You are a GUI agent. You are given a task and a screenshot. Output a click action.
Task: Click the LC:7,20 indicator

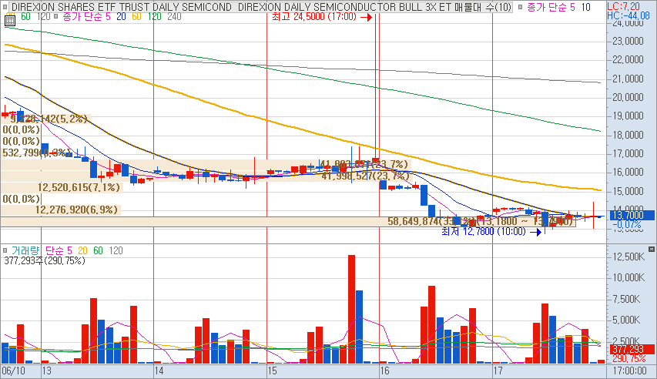click(624, 6)
